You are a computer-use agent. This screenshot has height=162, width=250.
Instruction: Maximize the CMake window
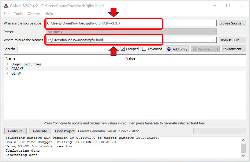(x=228, y=6)
